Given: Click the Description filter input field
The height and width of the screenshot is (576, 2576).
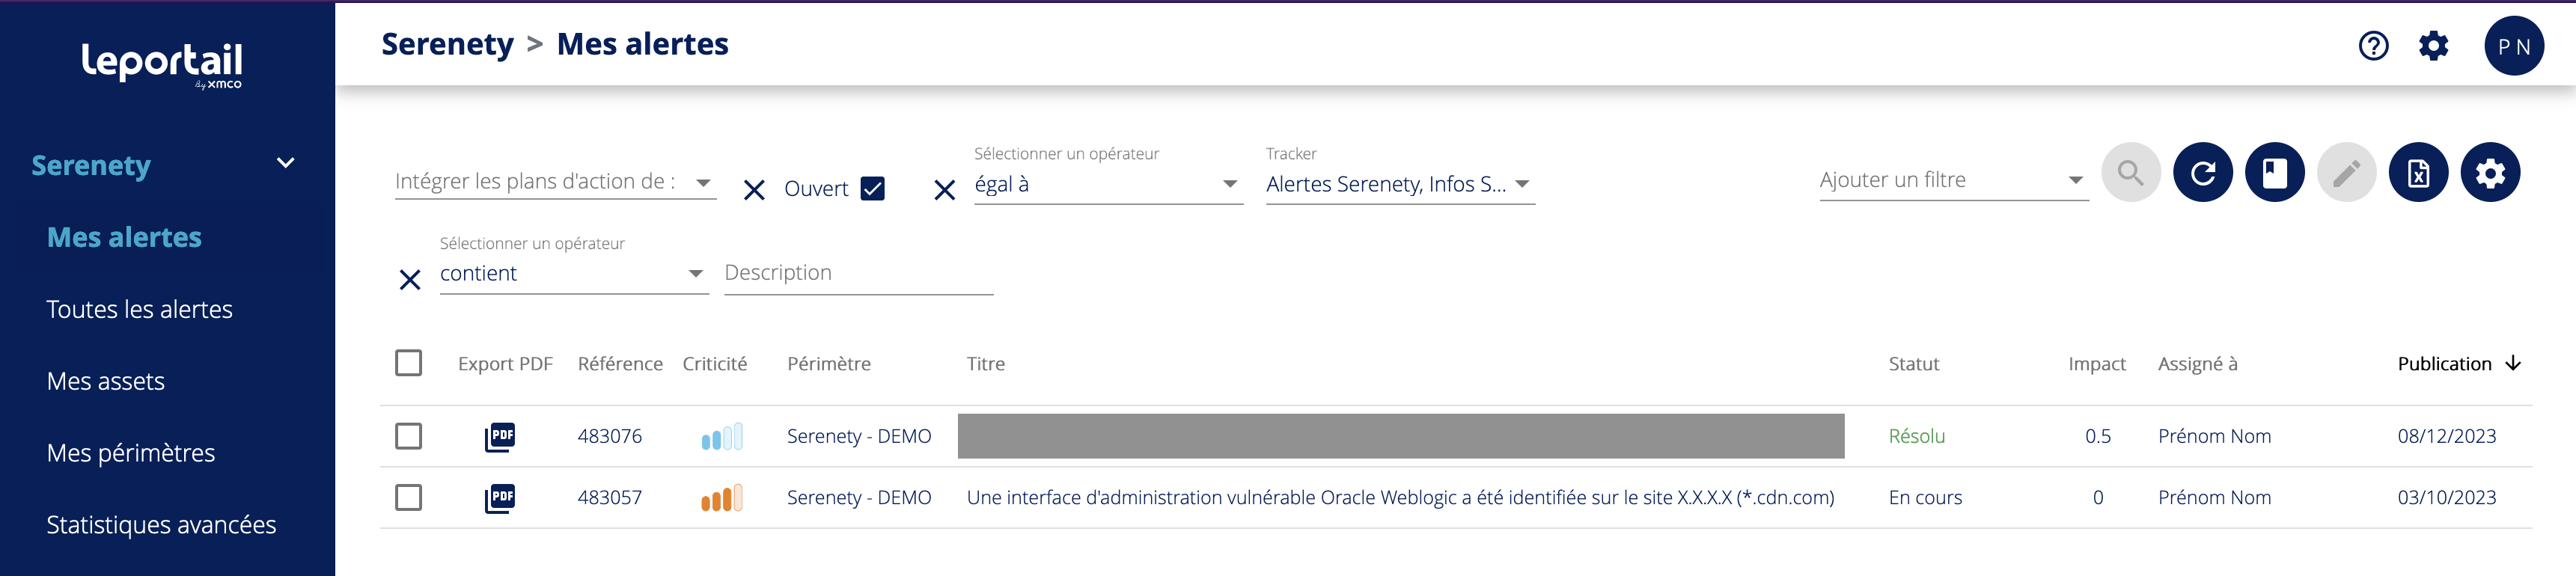Looking at the screenshot, I should click(x=857, y=274).
